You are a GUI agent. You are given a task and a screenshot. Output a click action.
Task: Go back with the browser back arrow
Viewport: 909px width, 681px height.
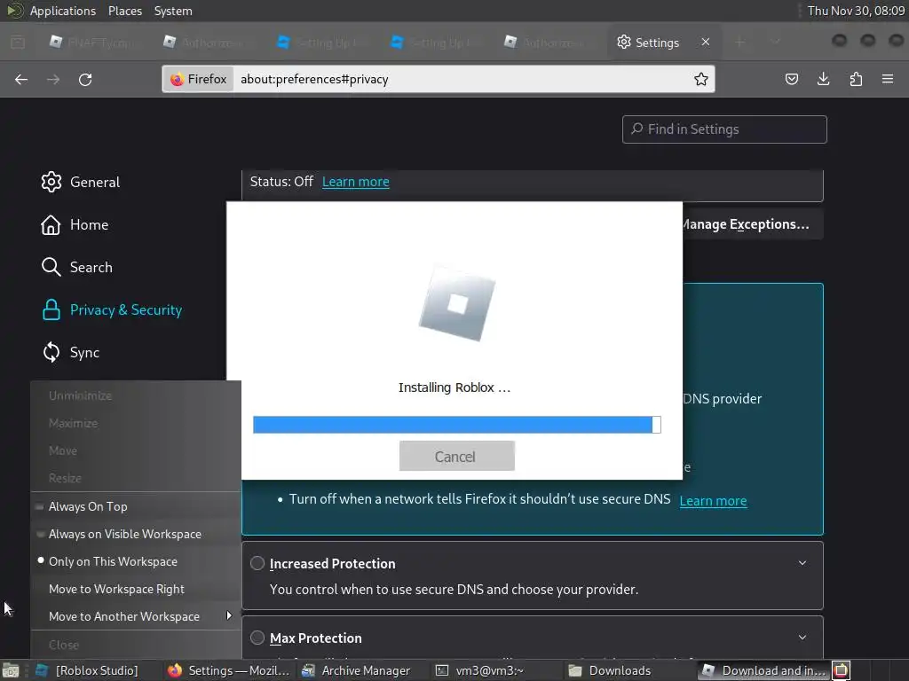coord(21,79)
